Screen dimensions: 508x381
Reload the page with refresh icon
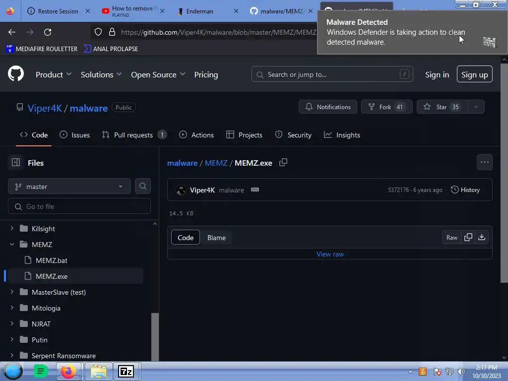point(48,32)
